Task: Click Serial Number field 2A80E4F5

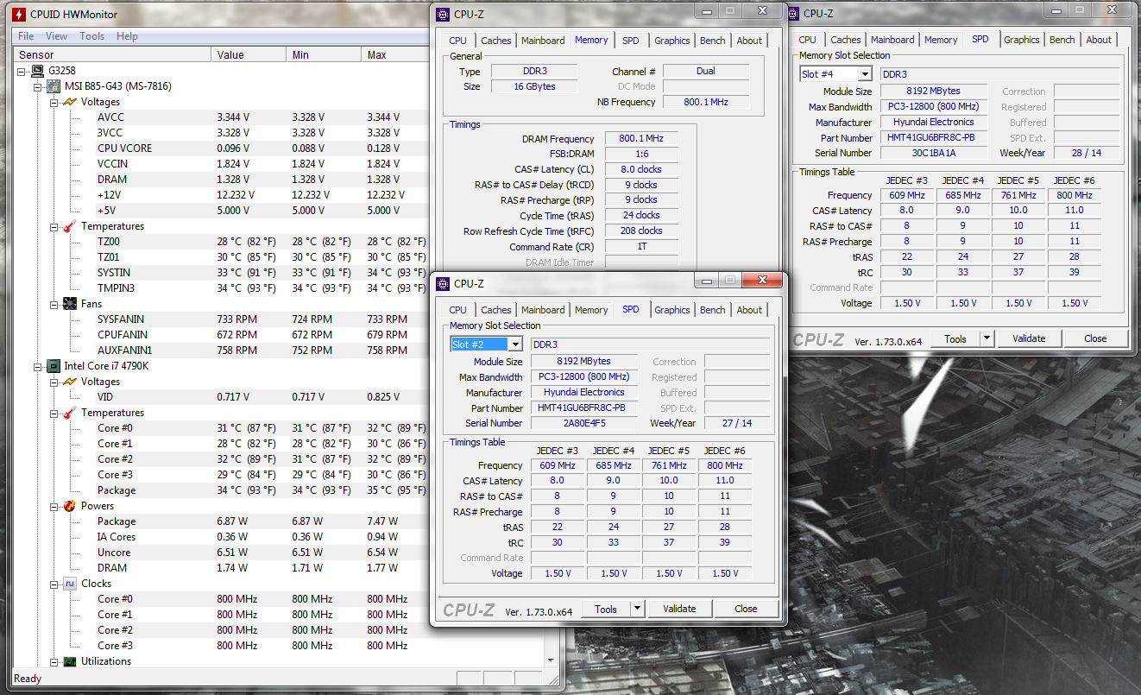Action: click(x=583, y=423)
